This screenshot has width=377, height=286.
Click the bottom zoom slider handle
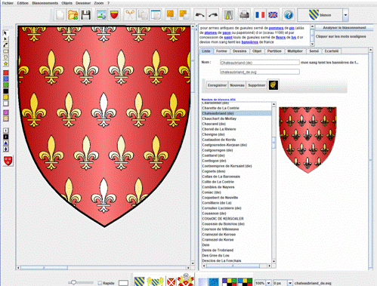point(73,283)
